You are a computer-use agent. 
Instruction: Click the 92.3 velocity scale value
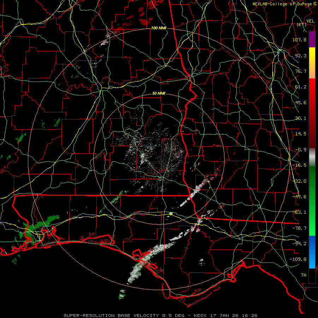tap(301, 55)
